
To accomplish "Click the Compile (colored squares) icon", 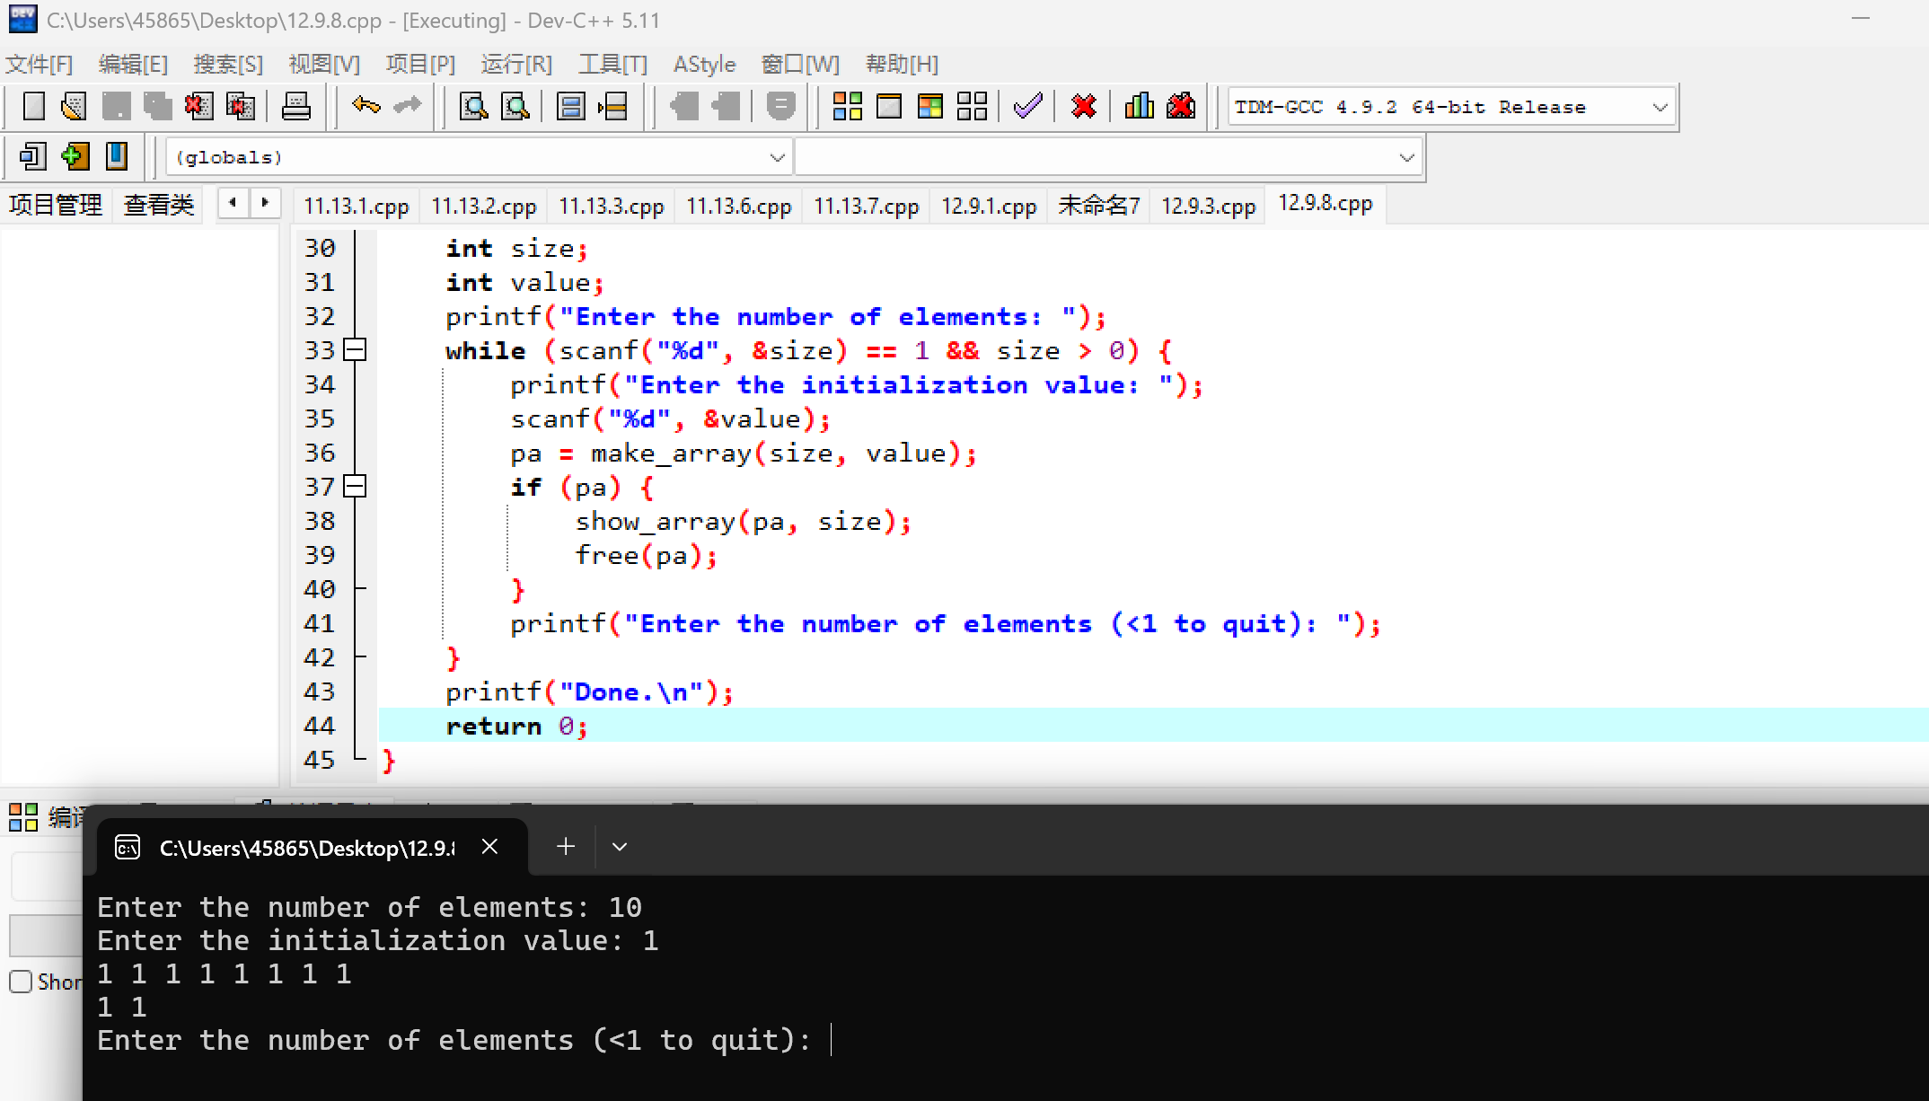I will click(847, 107).
